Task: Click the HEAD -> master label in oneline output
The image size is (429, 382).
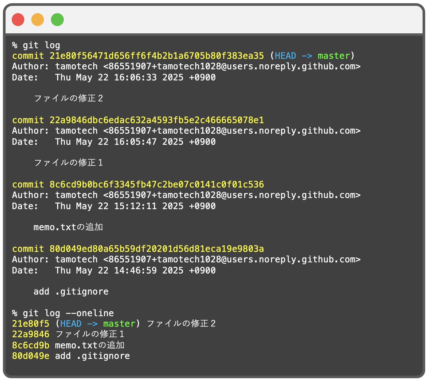Action: point(98,324)
